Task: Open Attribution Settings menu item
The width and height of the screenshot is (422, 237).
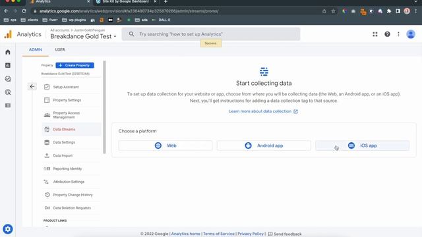Action: pyautogui.click(x=72, y=182)
